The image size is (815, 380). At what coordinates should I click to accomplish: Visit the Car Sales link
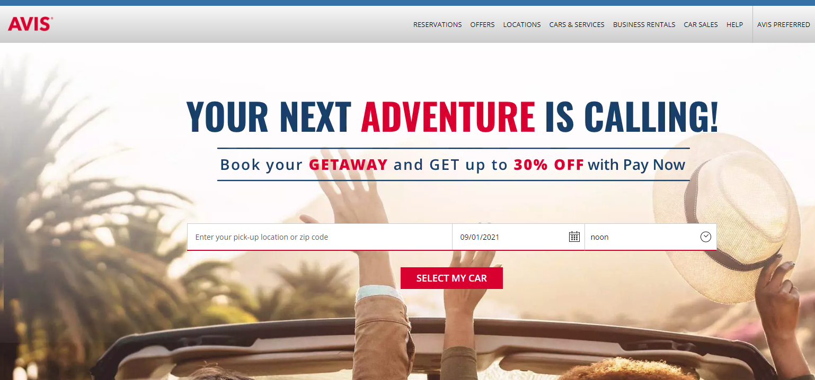[701, 24]
